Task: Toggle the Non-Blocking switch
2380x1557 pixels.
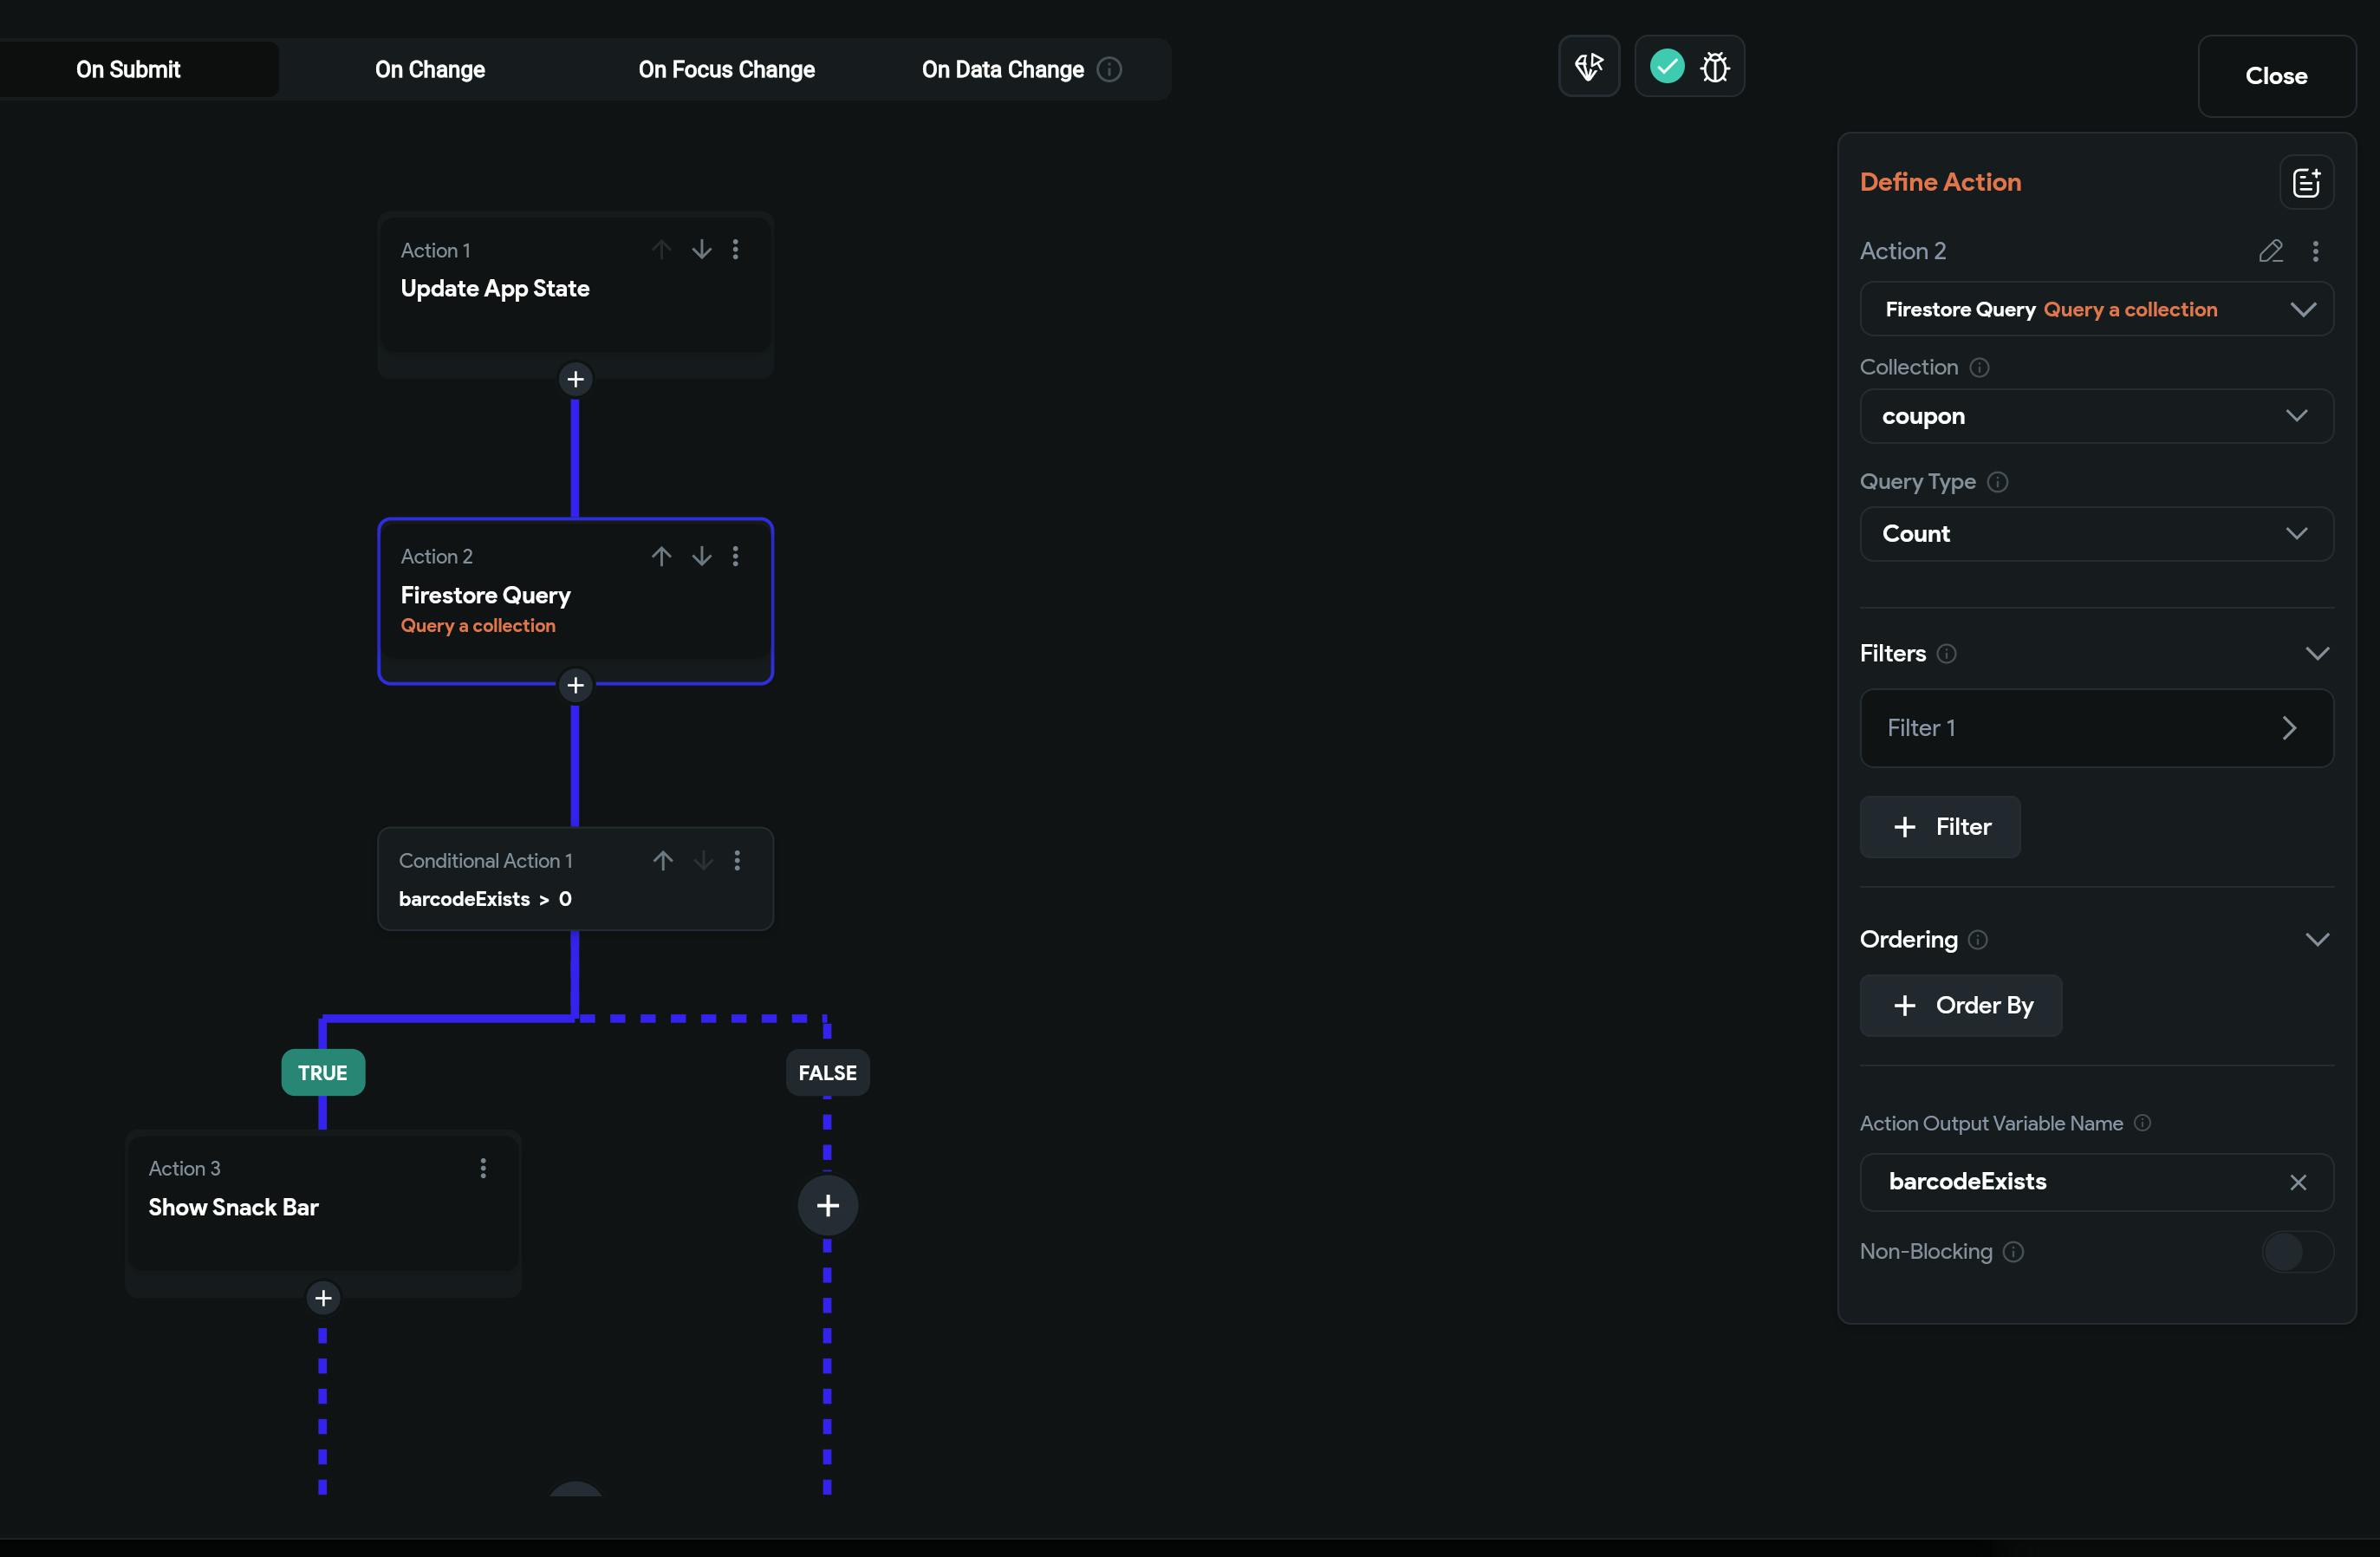Action: (2296, 1251)
